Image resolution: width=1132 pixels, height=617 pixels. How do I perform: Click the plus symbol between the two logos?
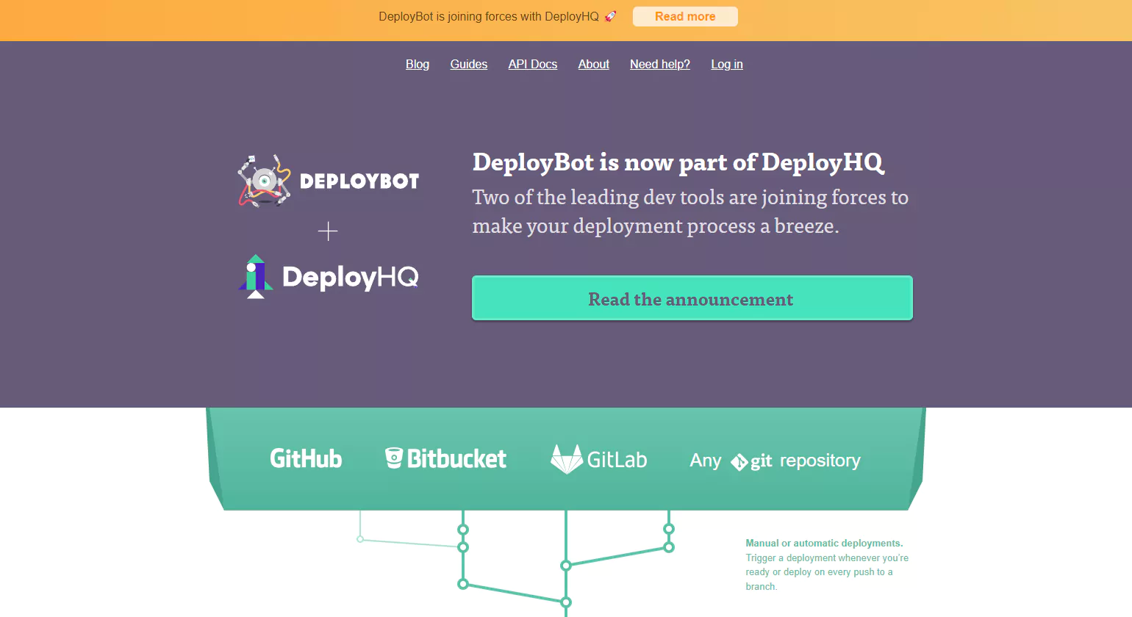[x=328, y=231]
